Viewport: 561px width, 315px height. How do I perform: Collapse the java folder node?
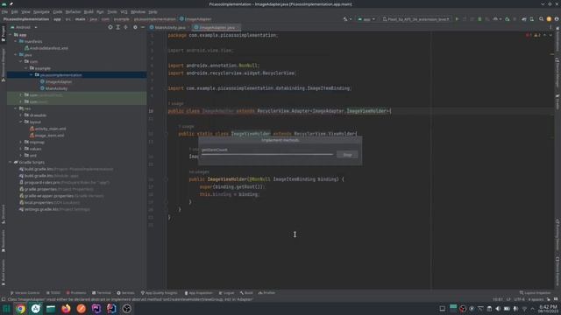[x=16, y=55]
